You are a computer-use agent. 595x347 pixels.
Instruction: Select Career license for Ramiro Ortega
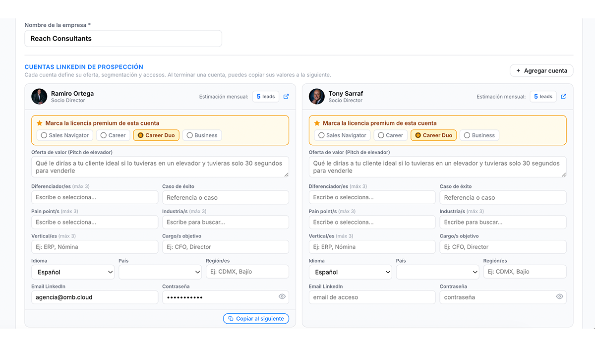click(114, 135)
